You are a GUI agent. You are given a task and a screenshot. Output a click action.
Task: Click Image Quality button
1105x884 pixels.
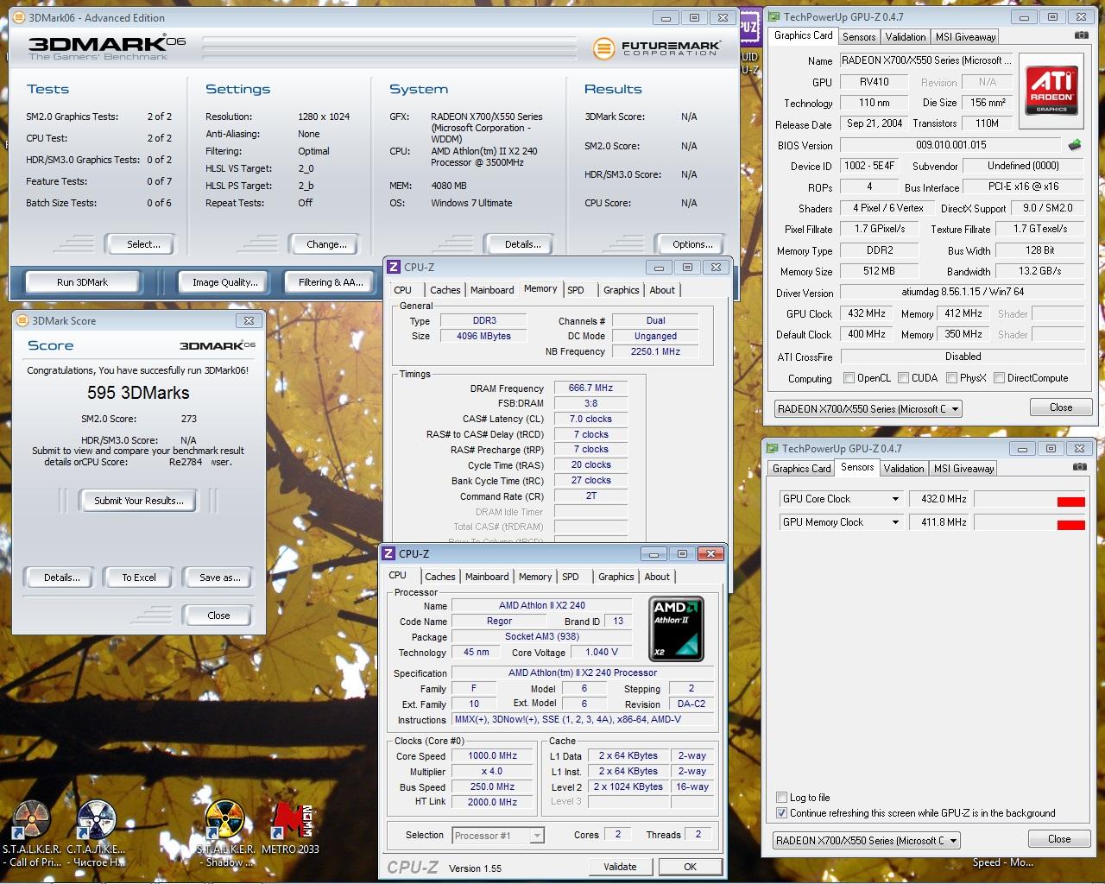(225, 282)
